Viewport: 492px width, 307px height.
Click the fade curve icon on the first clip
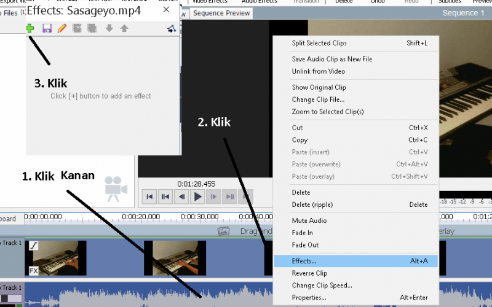(34, 245)
